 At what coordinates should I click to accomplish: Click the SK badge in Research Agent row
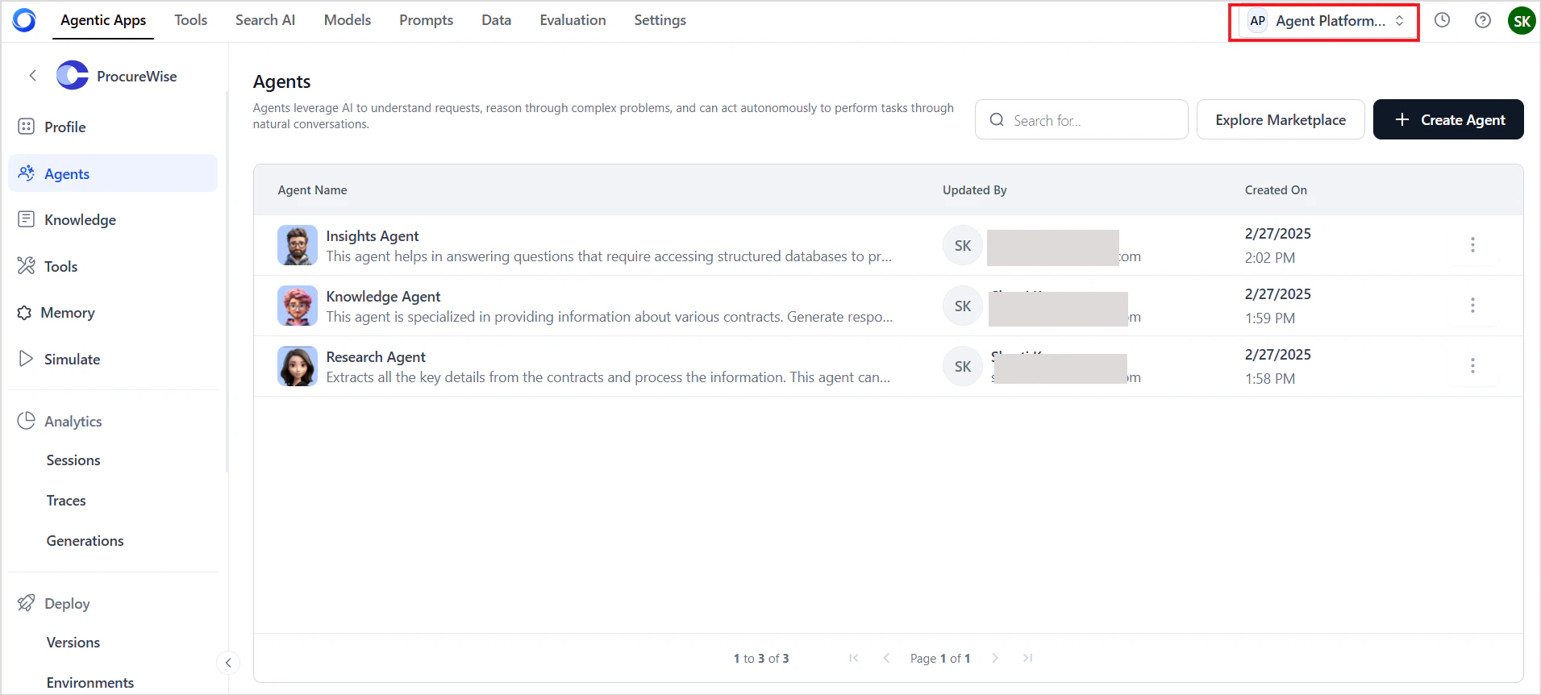coord(963,366)
